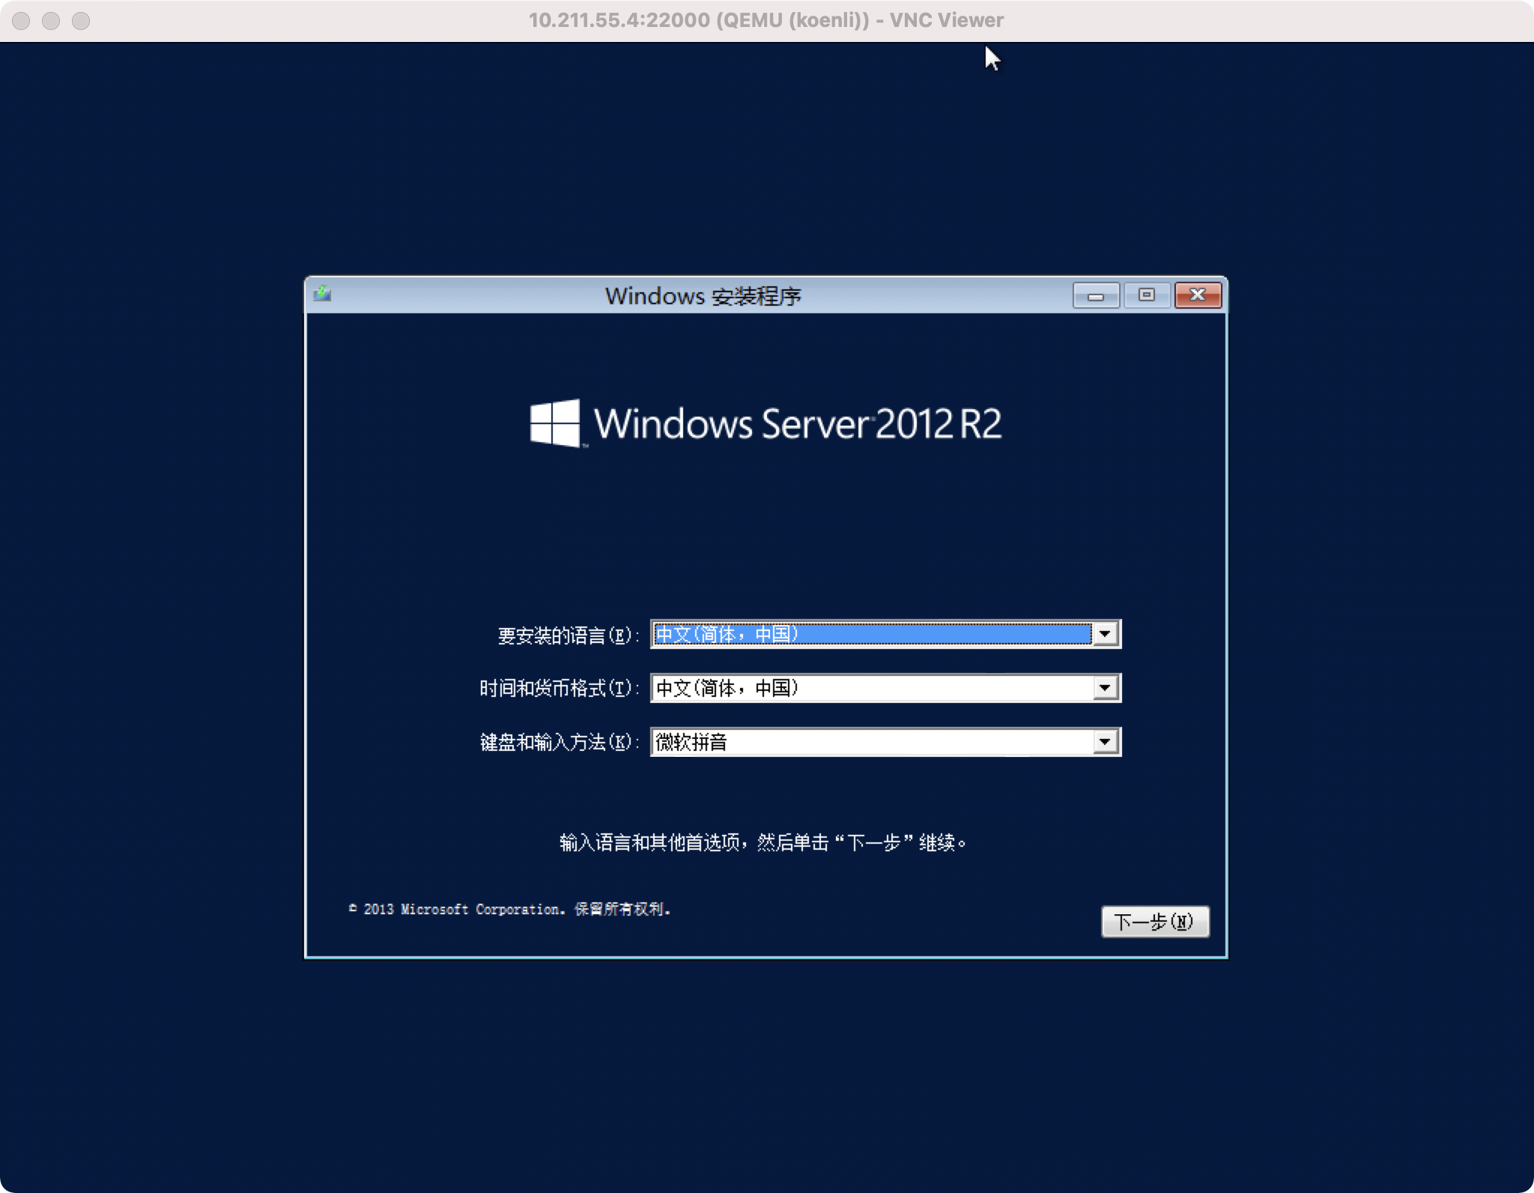Screen dimensions: 1534x1193
Task: Click the macOS red close button of VNC Viewer
Action: pos(21,20)
